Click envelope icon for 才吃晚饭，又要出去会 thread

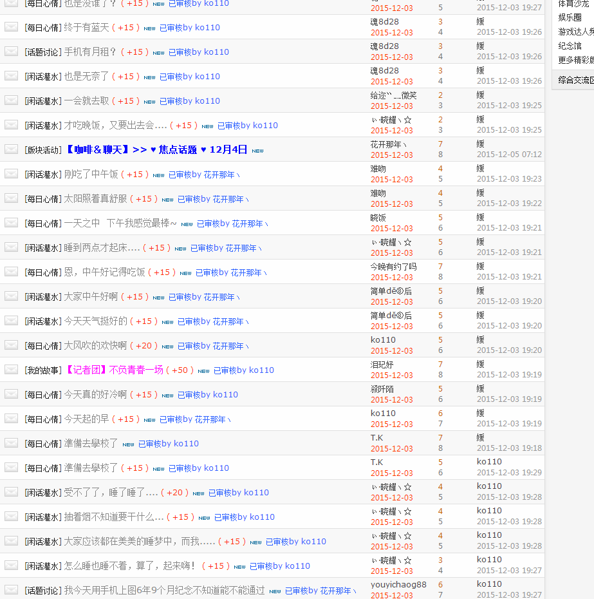click(x=11, y=125)
